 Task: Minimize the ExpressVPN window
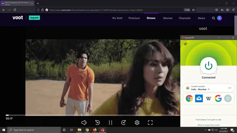coord(219,38)
